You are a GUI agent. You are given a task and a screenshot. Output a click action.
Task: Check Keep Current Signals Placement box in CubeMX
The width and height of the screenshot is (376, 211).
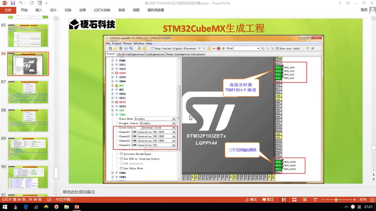click(x=152, y=48)
